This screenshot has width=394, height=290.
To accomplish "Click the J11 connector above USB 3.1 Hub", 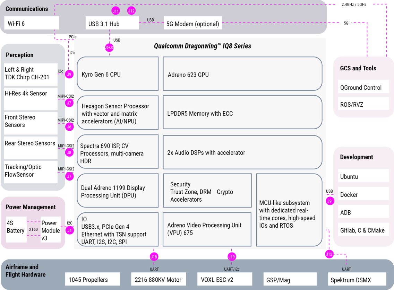I will pyautogui.click(x=115, y=11).
